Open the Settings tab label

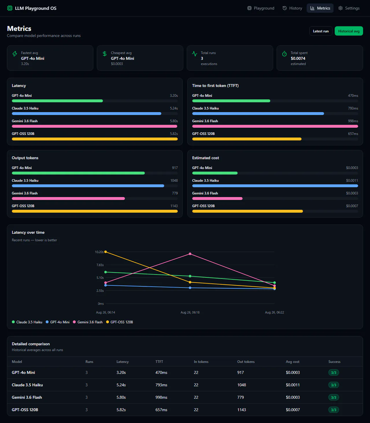pyautogui.click(x=352, y=8)
